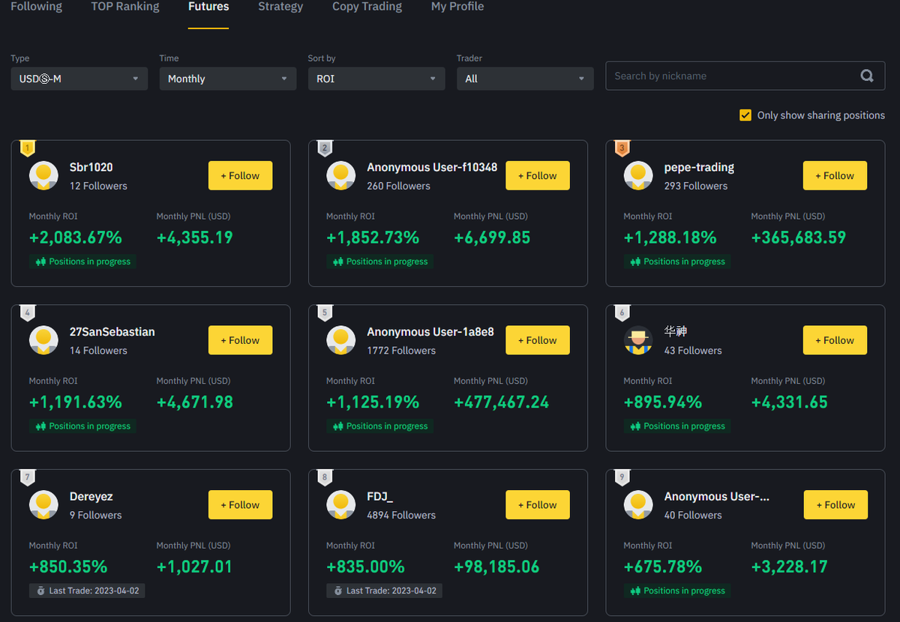Click Dereyez's avatar icon
The image size is (900, 622).
click(x=43, y=505)
